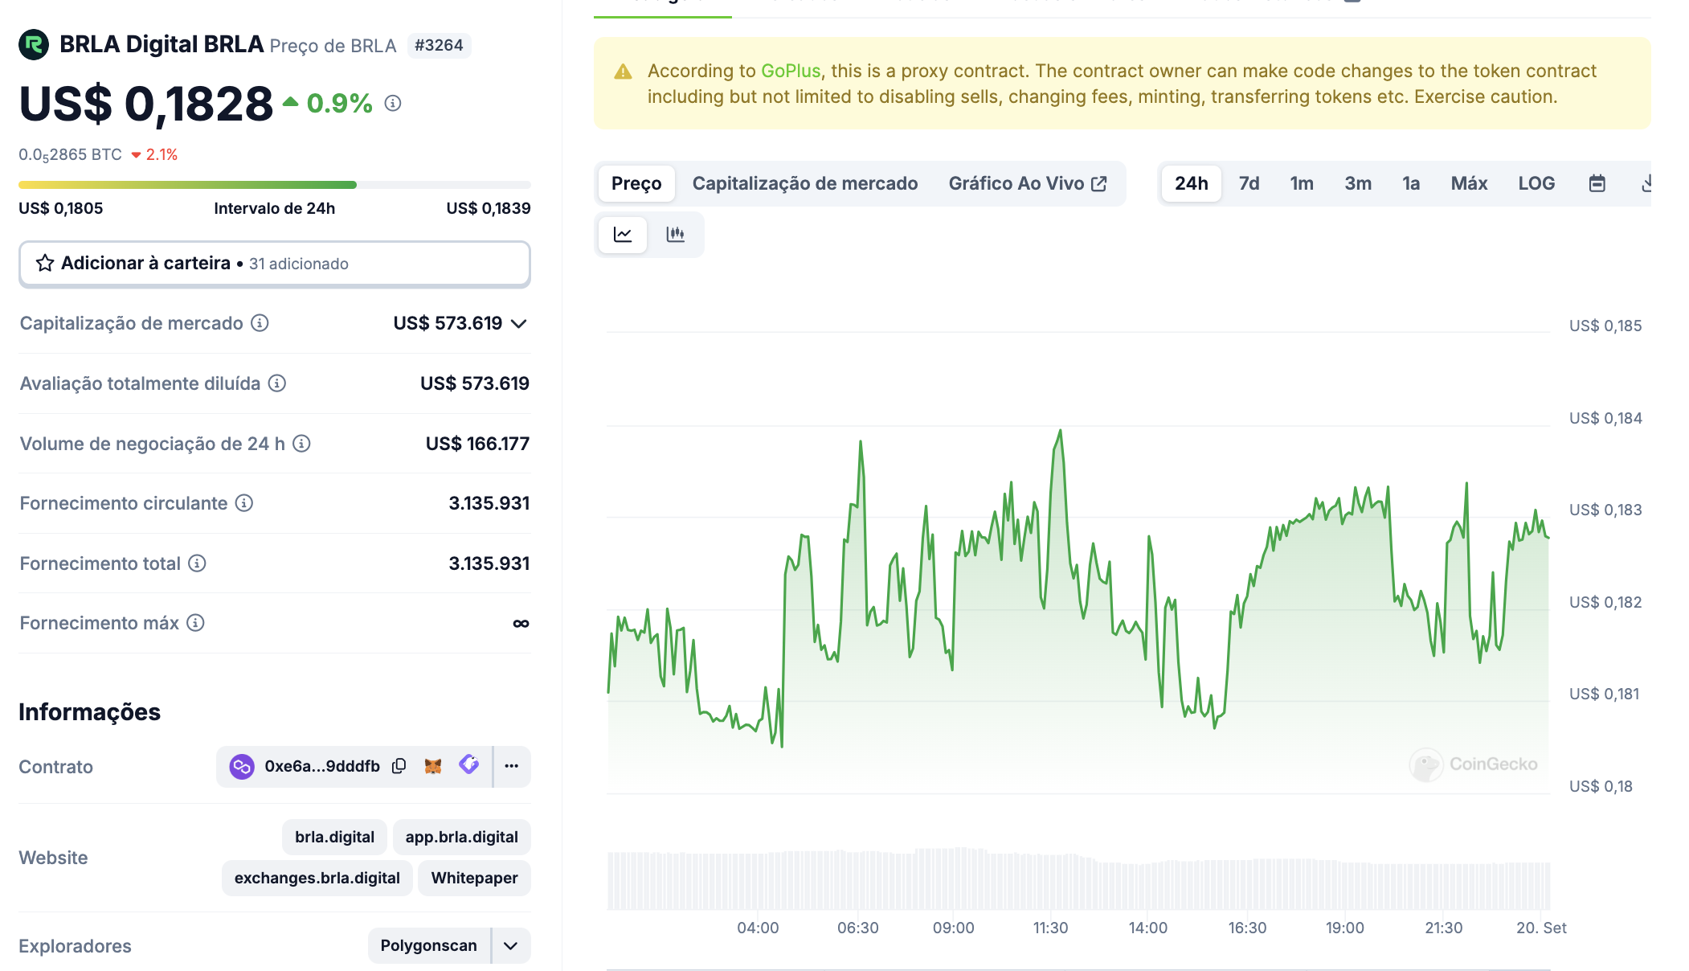The width and height of the screenshot is (1689, 971).
Task: Click the 24h price range bar
Action: tap(274, 185)
